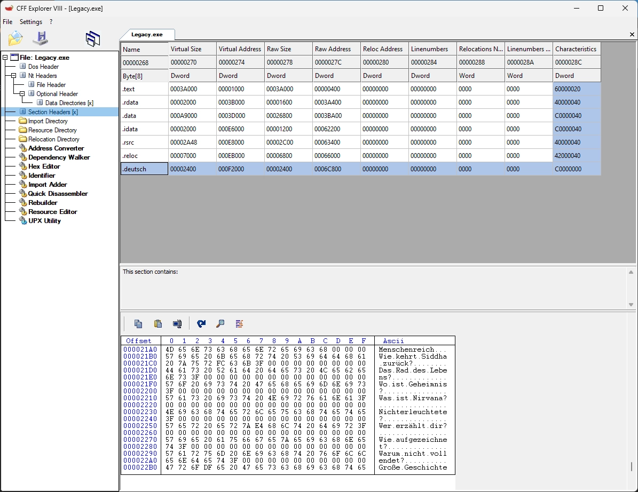The image size is (638, 492).
Task: Click the Dependency Walker tool icon
Action: 23,157
